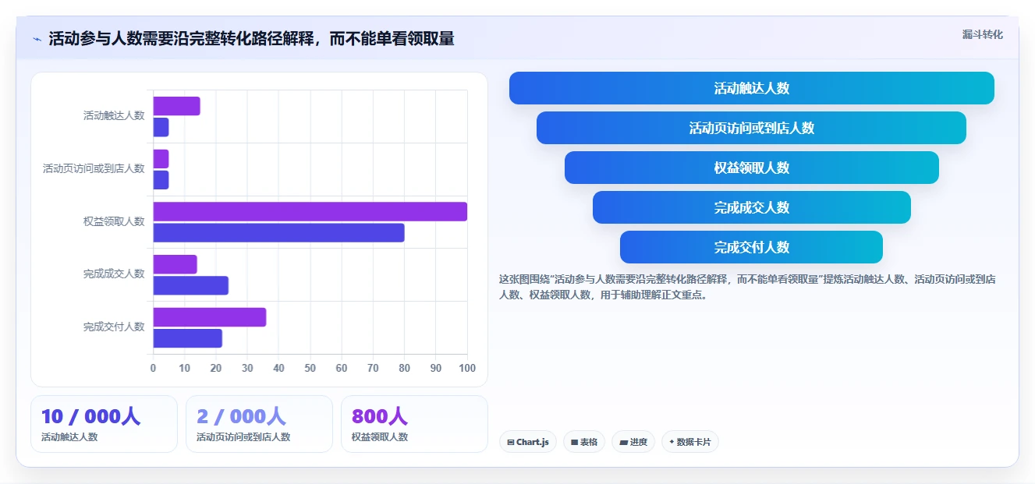The width and height of the screenshot is (1035, 484).
Task: Click the 权益领取人数 funnel stage
Action: [752, 168]
